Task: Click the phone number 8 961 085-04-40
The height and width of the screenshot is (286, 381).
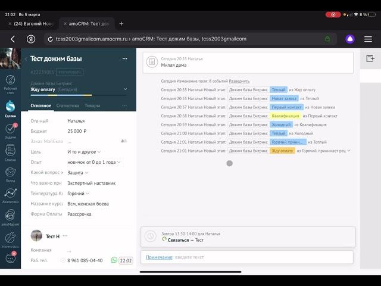Action: 85,260
